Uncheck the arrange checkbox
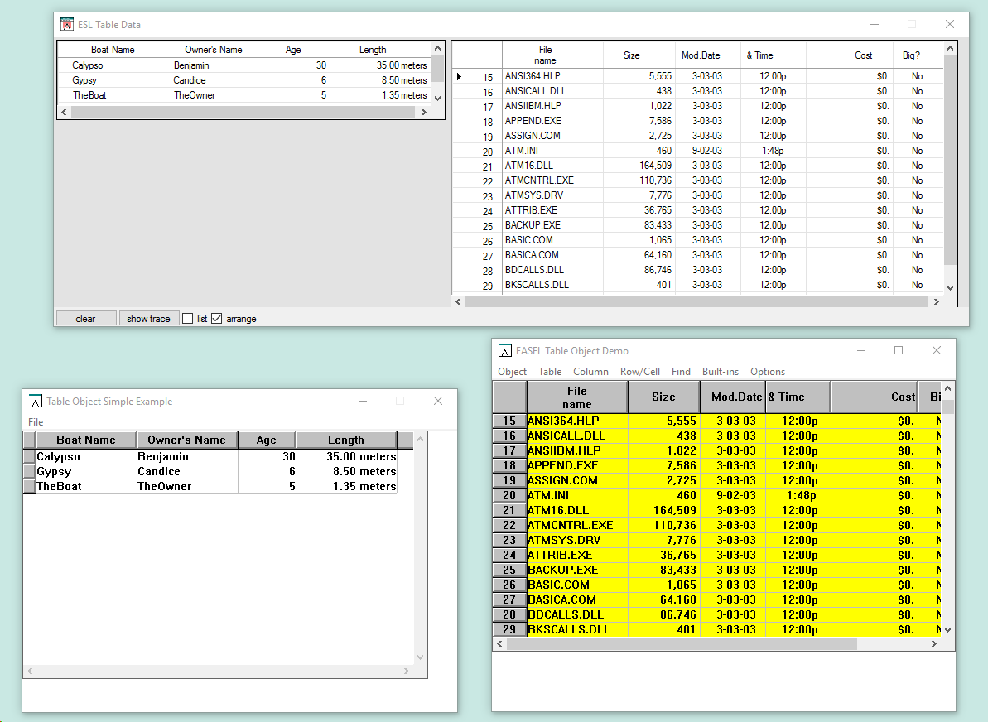Image resolution: width=988 pixels, height=722 pixels. [x=217, y=319]
